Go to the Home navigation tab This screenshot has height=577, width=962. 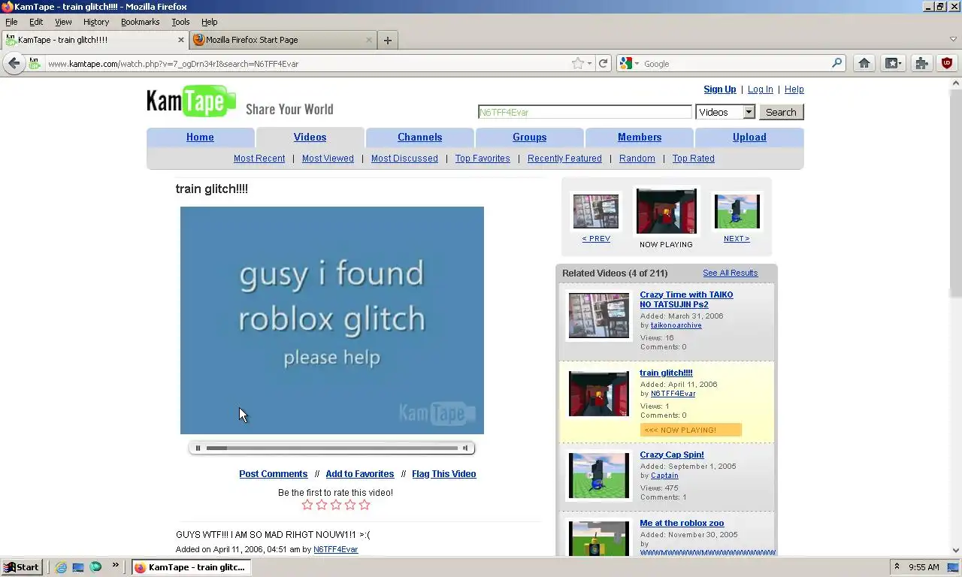click(x=200, y=137)
